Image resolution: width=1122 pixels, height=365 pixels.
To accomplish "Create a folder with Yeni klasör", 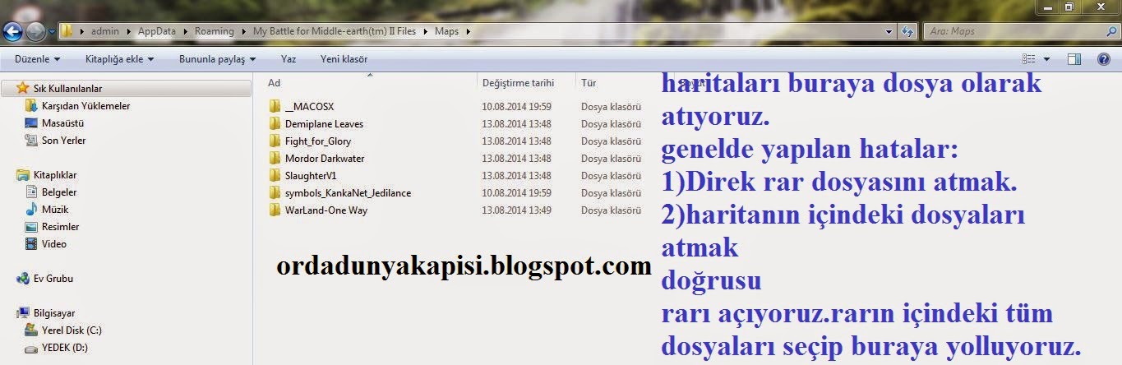I will point(344,59).
